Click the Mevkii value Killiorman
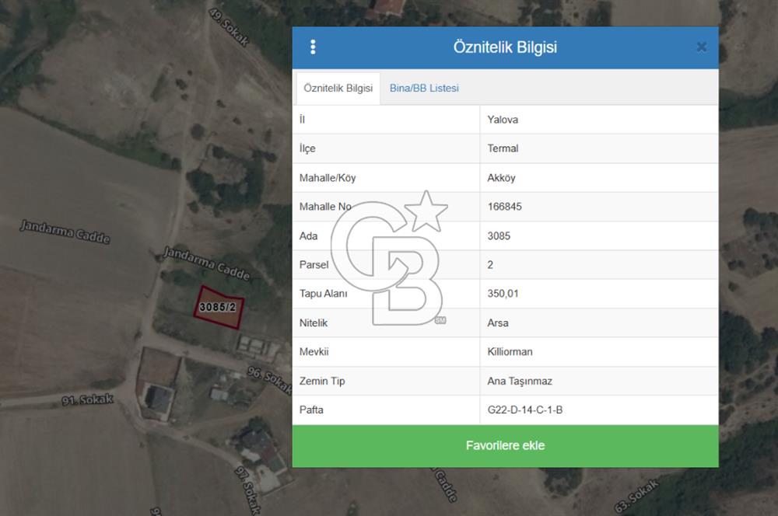 pyautogui.click(x=510, y=352)
